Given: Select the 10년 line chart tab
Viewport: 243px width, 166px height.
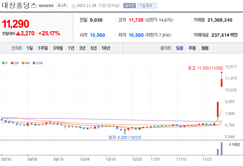Looking at the screenshot, I should pos(106,48).
